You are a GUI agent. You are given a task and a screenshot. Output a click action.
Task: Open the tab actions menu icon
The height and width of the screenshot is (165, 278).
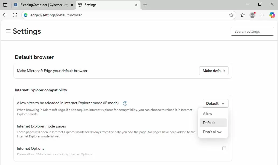pyautogui.click(x=5, y=5)
